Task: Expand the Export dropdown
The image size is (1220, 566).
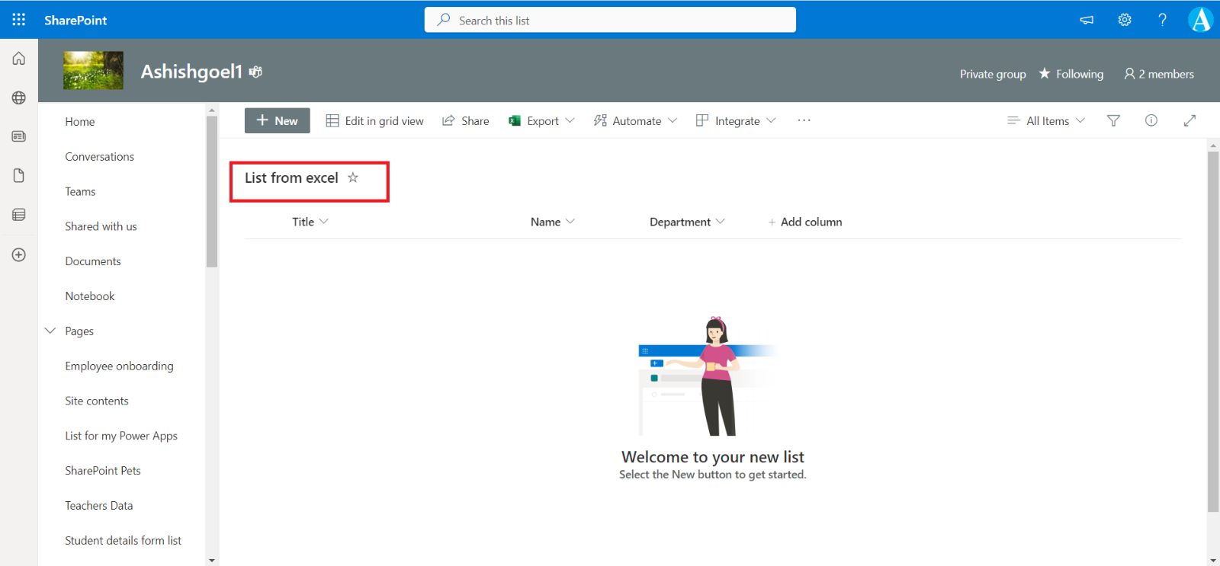Action: click(541, 120)
